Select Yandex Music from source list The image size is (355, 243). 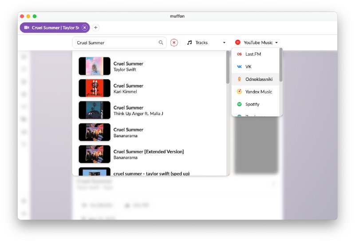256,92
